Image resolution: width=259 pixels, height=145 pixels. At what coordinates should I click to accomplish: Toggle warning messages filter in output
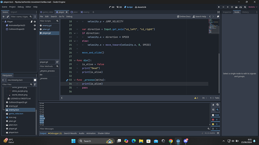tap(215, 124)
